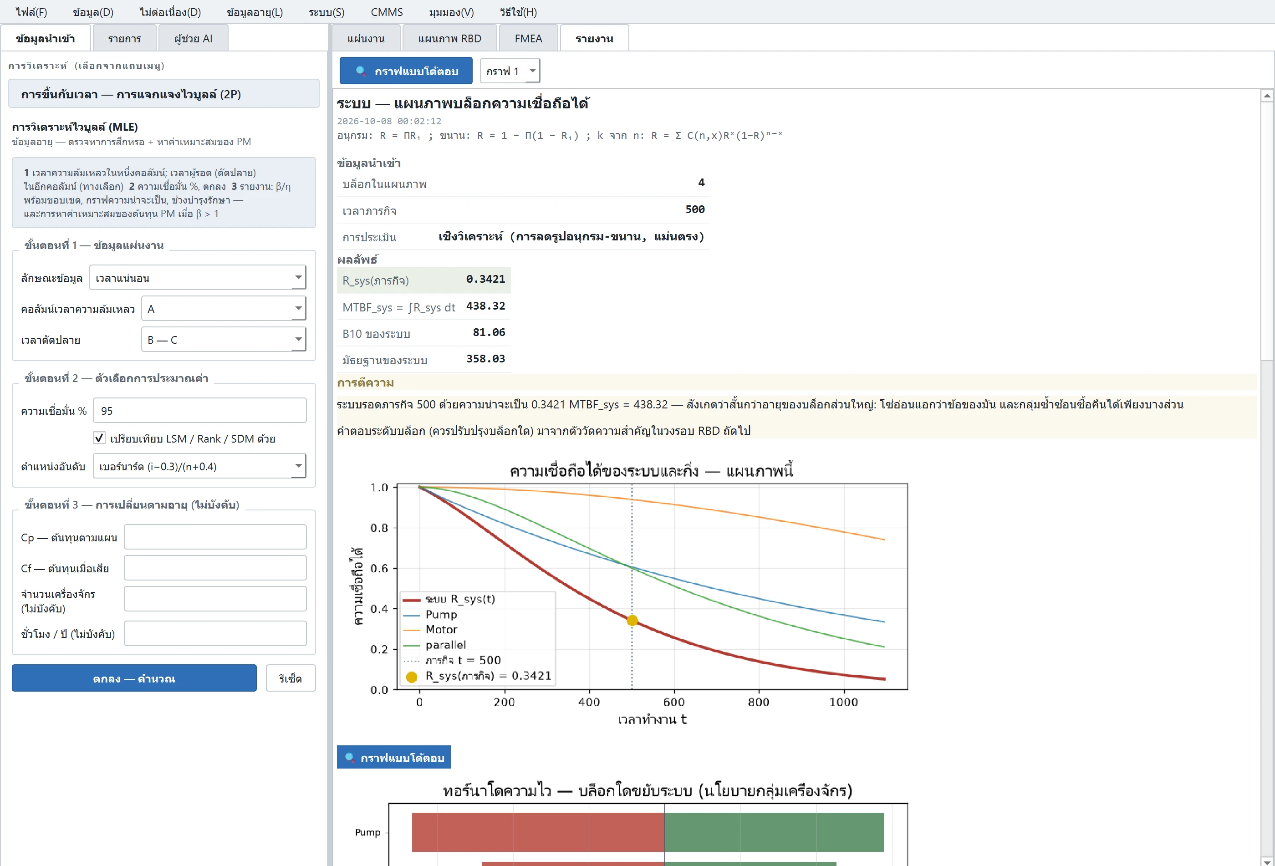Click the เวลาภารกิจ value 500
1275x866 pixels.
695,209
